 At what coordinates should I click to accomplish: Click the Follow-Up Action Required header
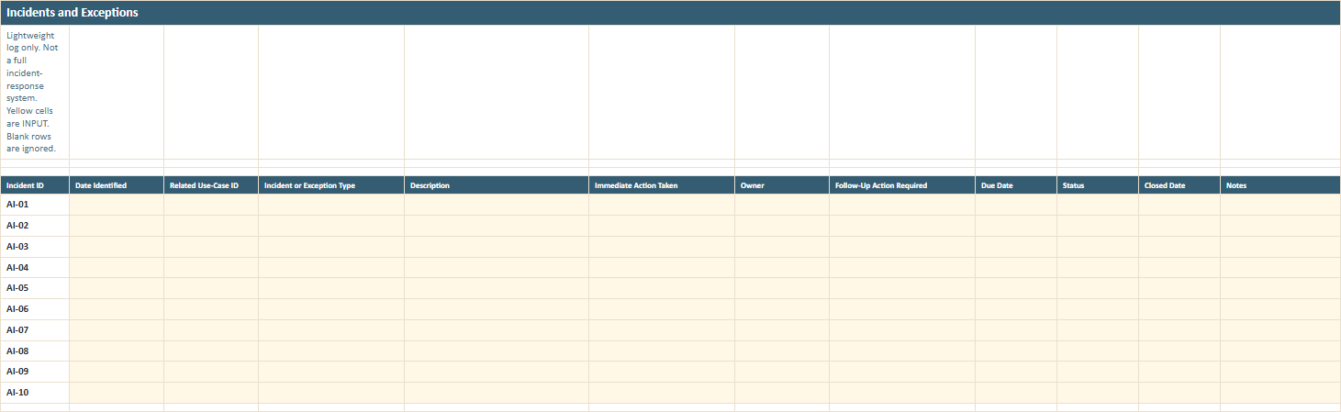click(x=902, y=185)
